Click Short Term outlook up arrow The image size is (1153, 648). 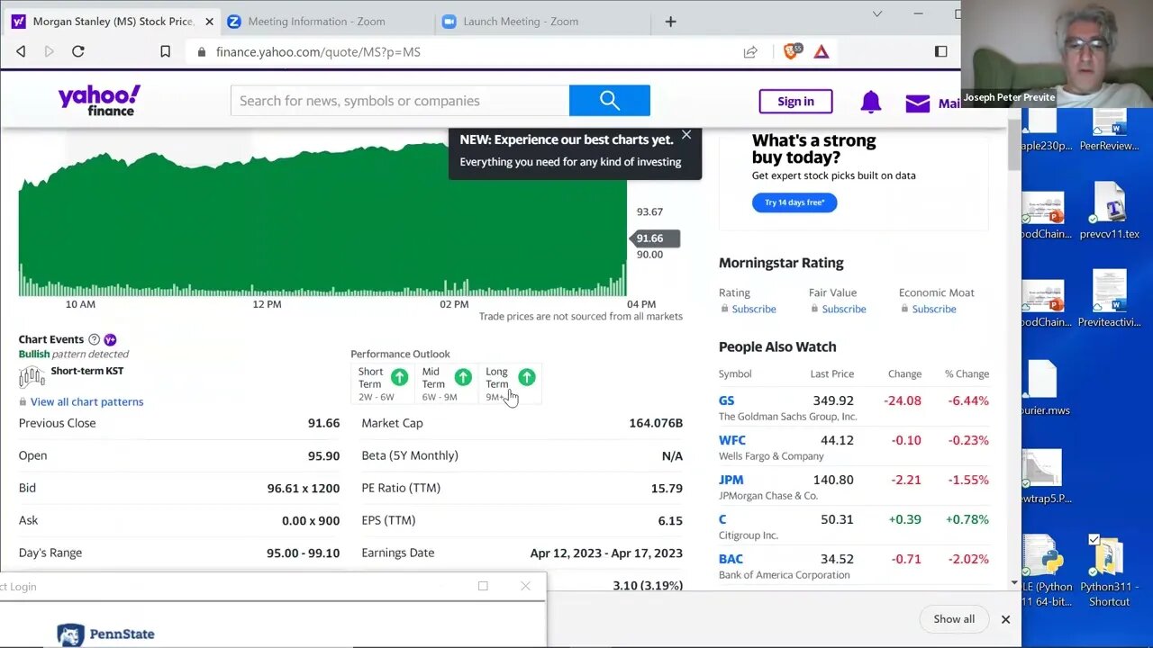(399, 377)
